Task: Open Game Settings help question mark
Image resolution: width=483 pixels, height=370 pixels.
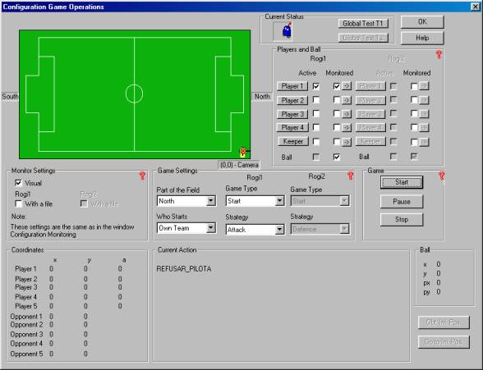Action: click(x=350, y=176)
